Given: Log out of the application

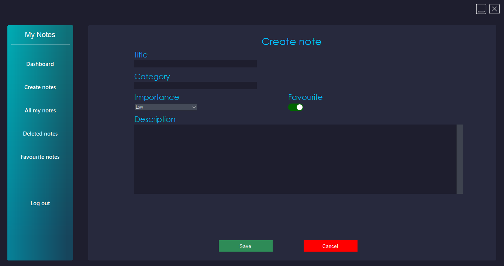Looking at the screenshot, I should (40, 203).
